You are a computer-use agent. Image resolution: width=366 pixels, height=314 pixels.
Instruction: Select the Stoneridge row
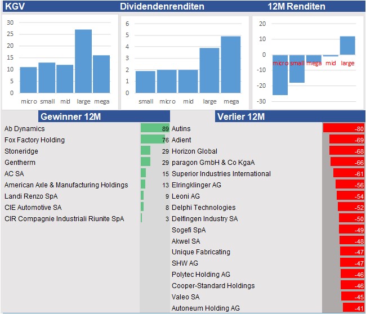(86, 151)
